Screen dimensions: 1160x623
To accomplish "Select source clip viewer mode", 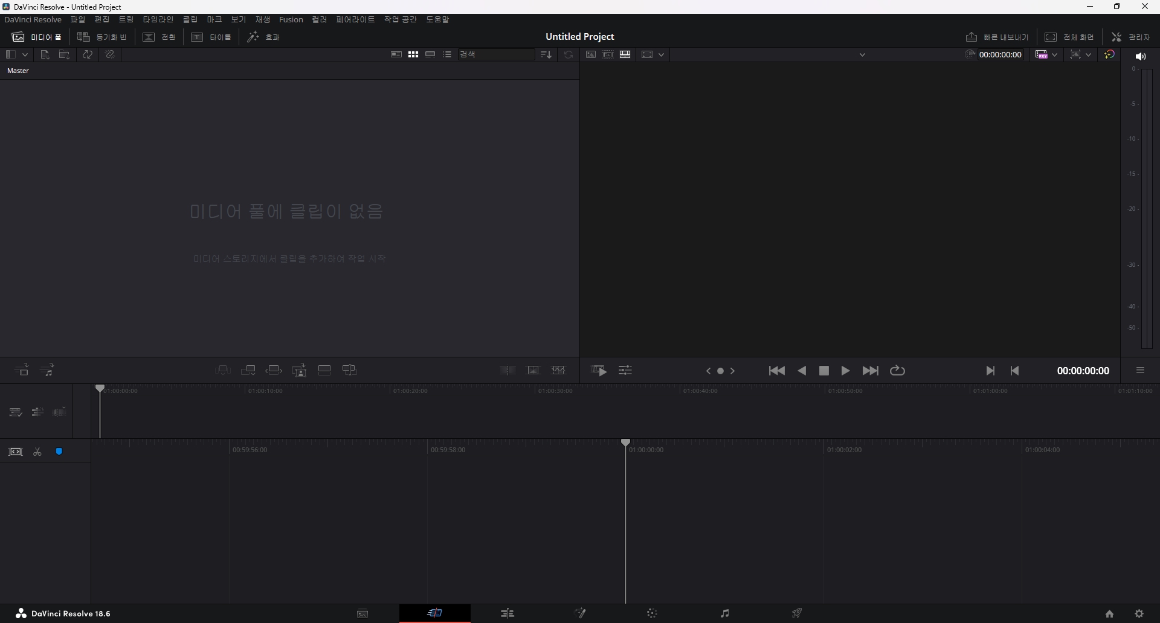I will pos(591,54).
